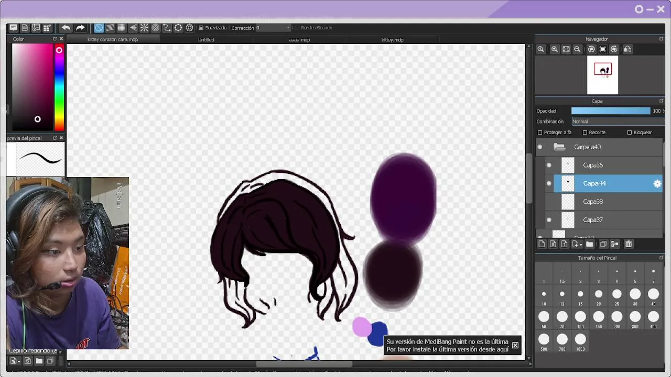Delete the selected layer trash icon

[629, 244]
